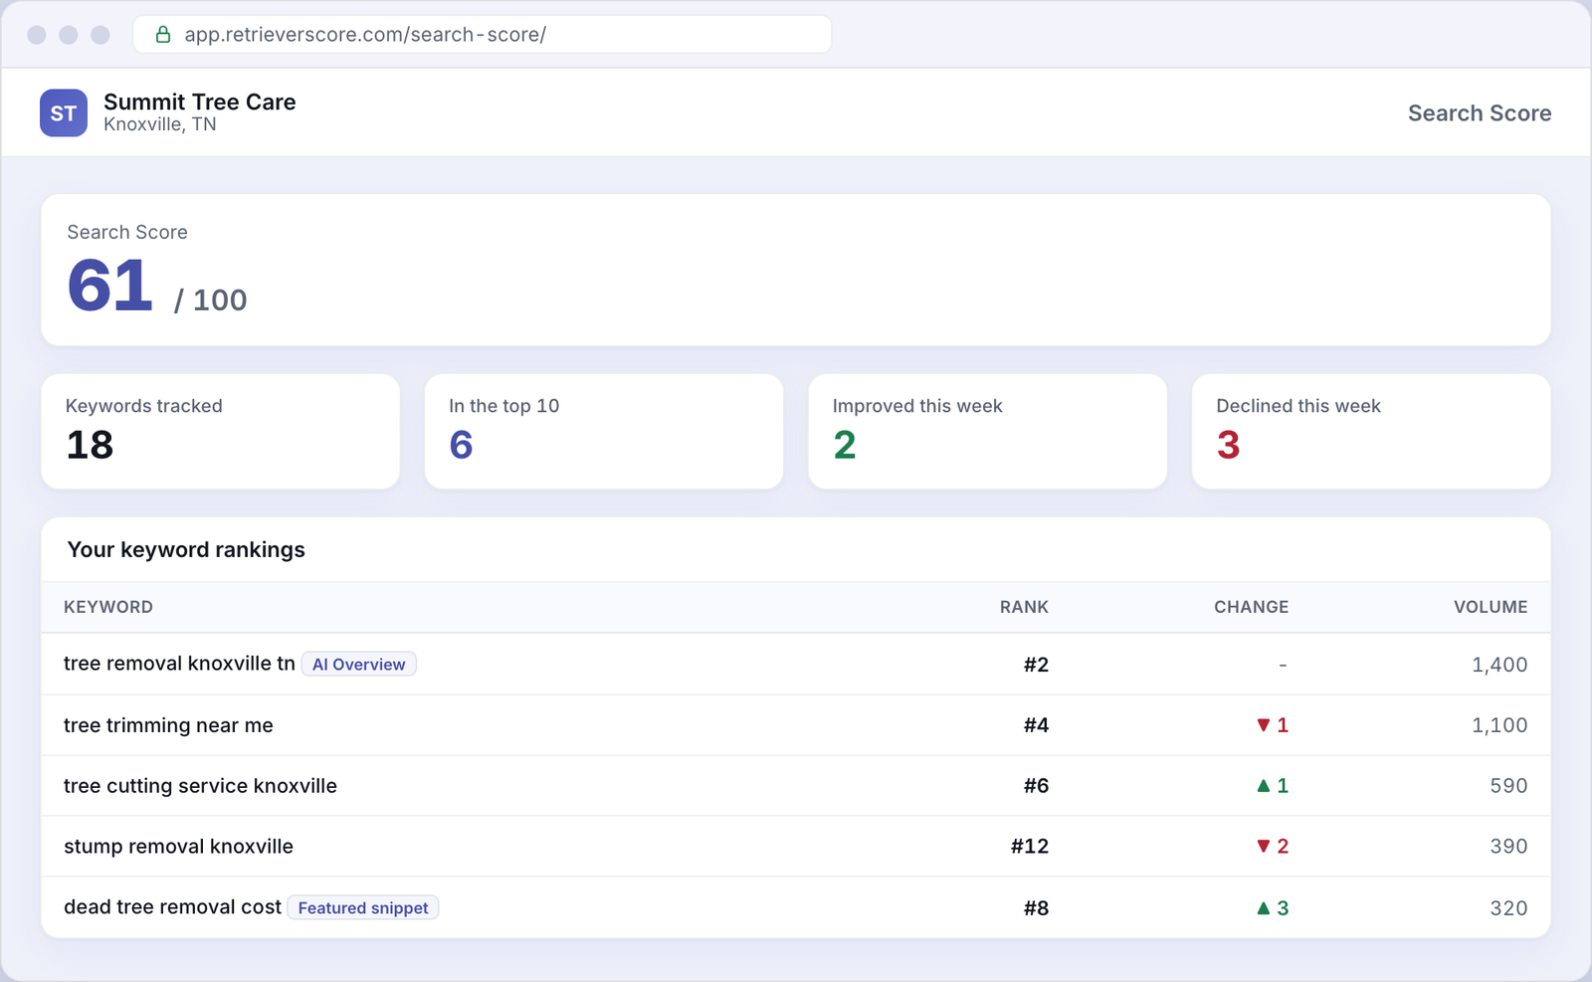The height and width of the screenshot is (982, 1592).
Task: Open the Keywords tracked card
Action: coord(220,431)
